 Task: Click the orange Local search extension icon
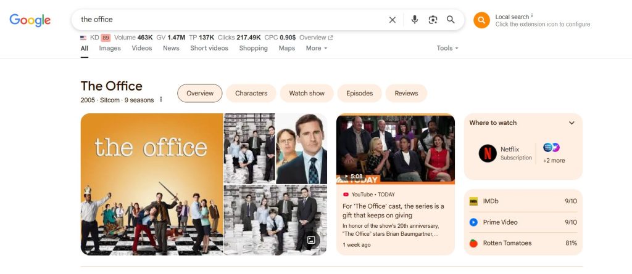[x=481, y=20]
